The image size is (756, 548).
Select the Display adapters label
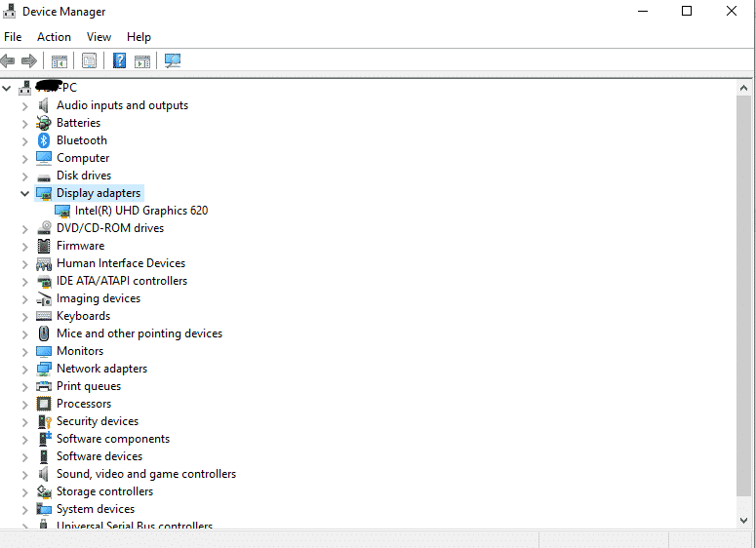click(99, 193)
